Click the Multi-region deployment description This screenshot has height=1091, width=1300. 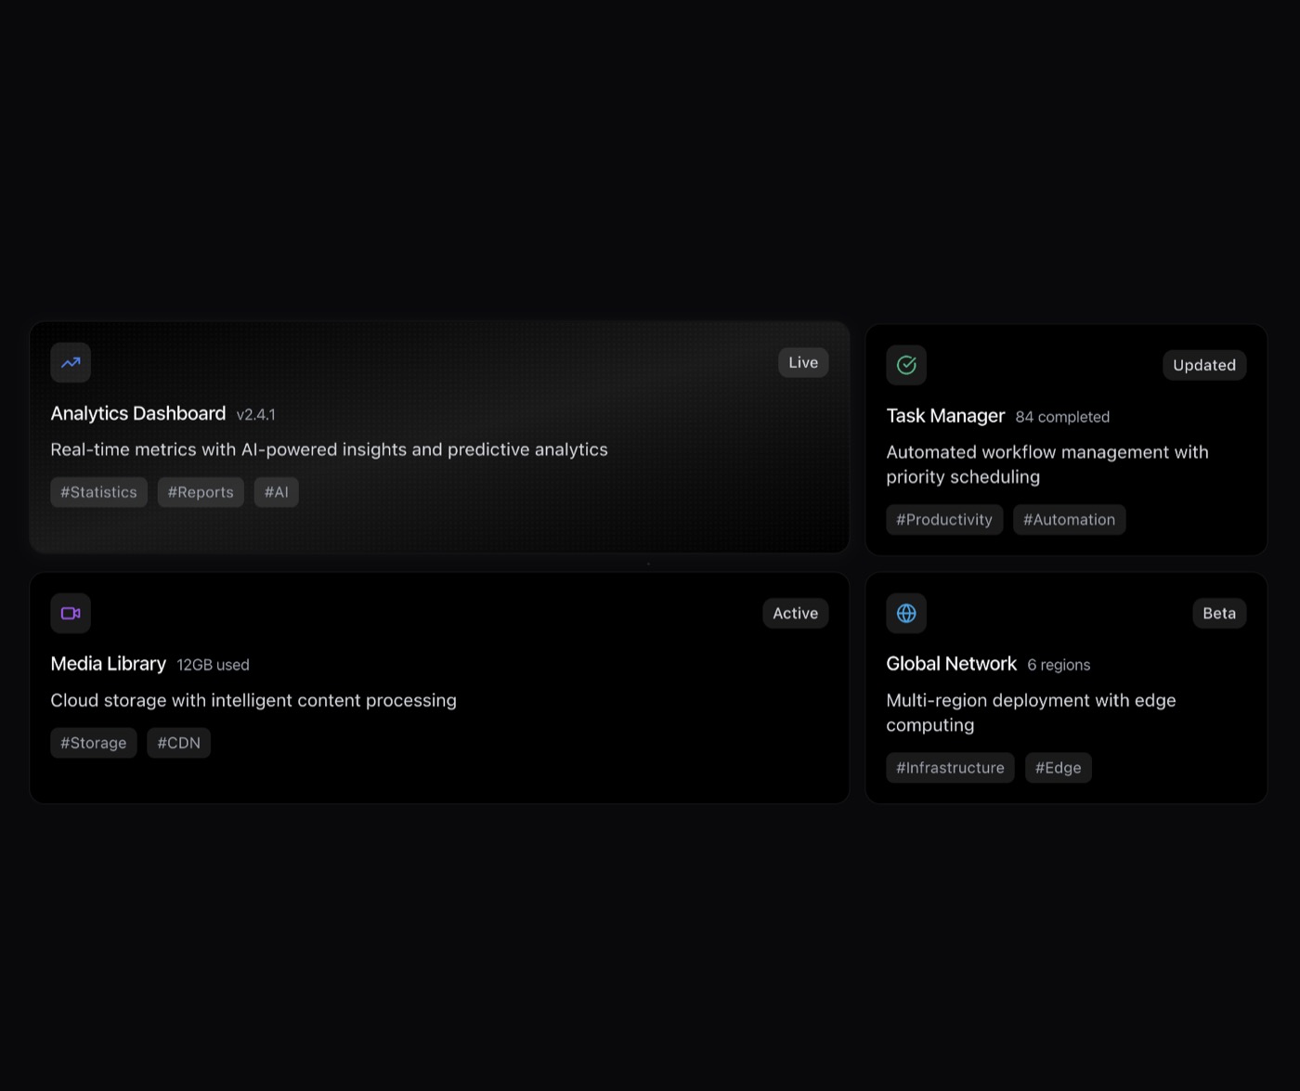pos(1031,712)
